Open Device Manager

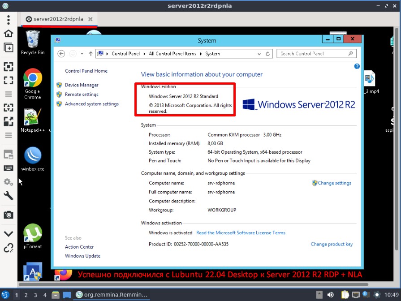tap(82, 85)
